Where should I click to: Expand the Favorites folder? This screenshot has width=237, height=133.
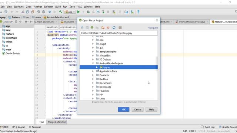[93, 91]
